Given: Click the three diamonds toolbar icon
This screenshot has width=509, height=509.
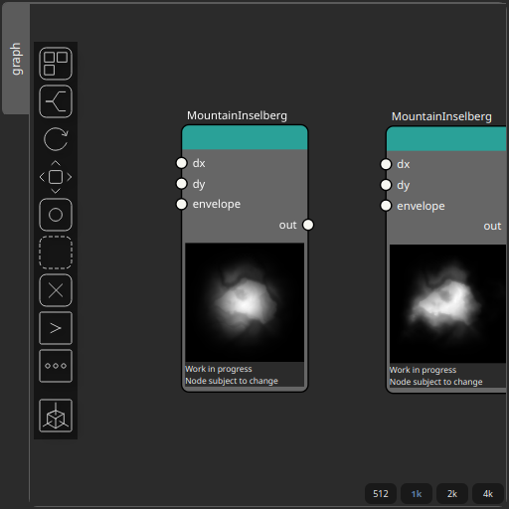Looking at the screenshot, I should [x=56, y=366].
